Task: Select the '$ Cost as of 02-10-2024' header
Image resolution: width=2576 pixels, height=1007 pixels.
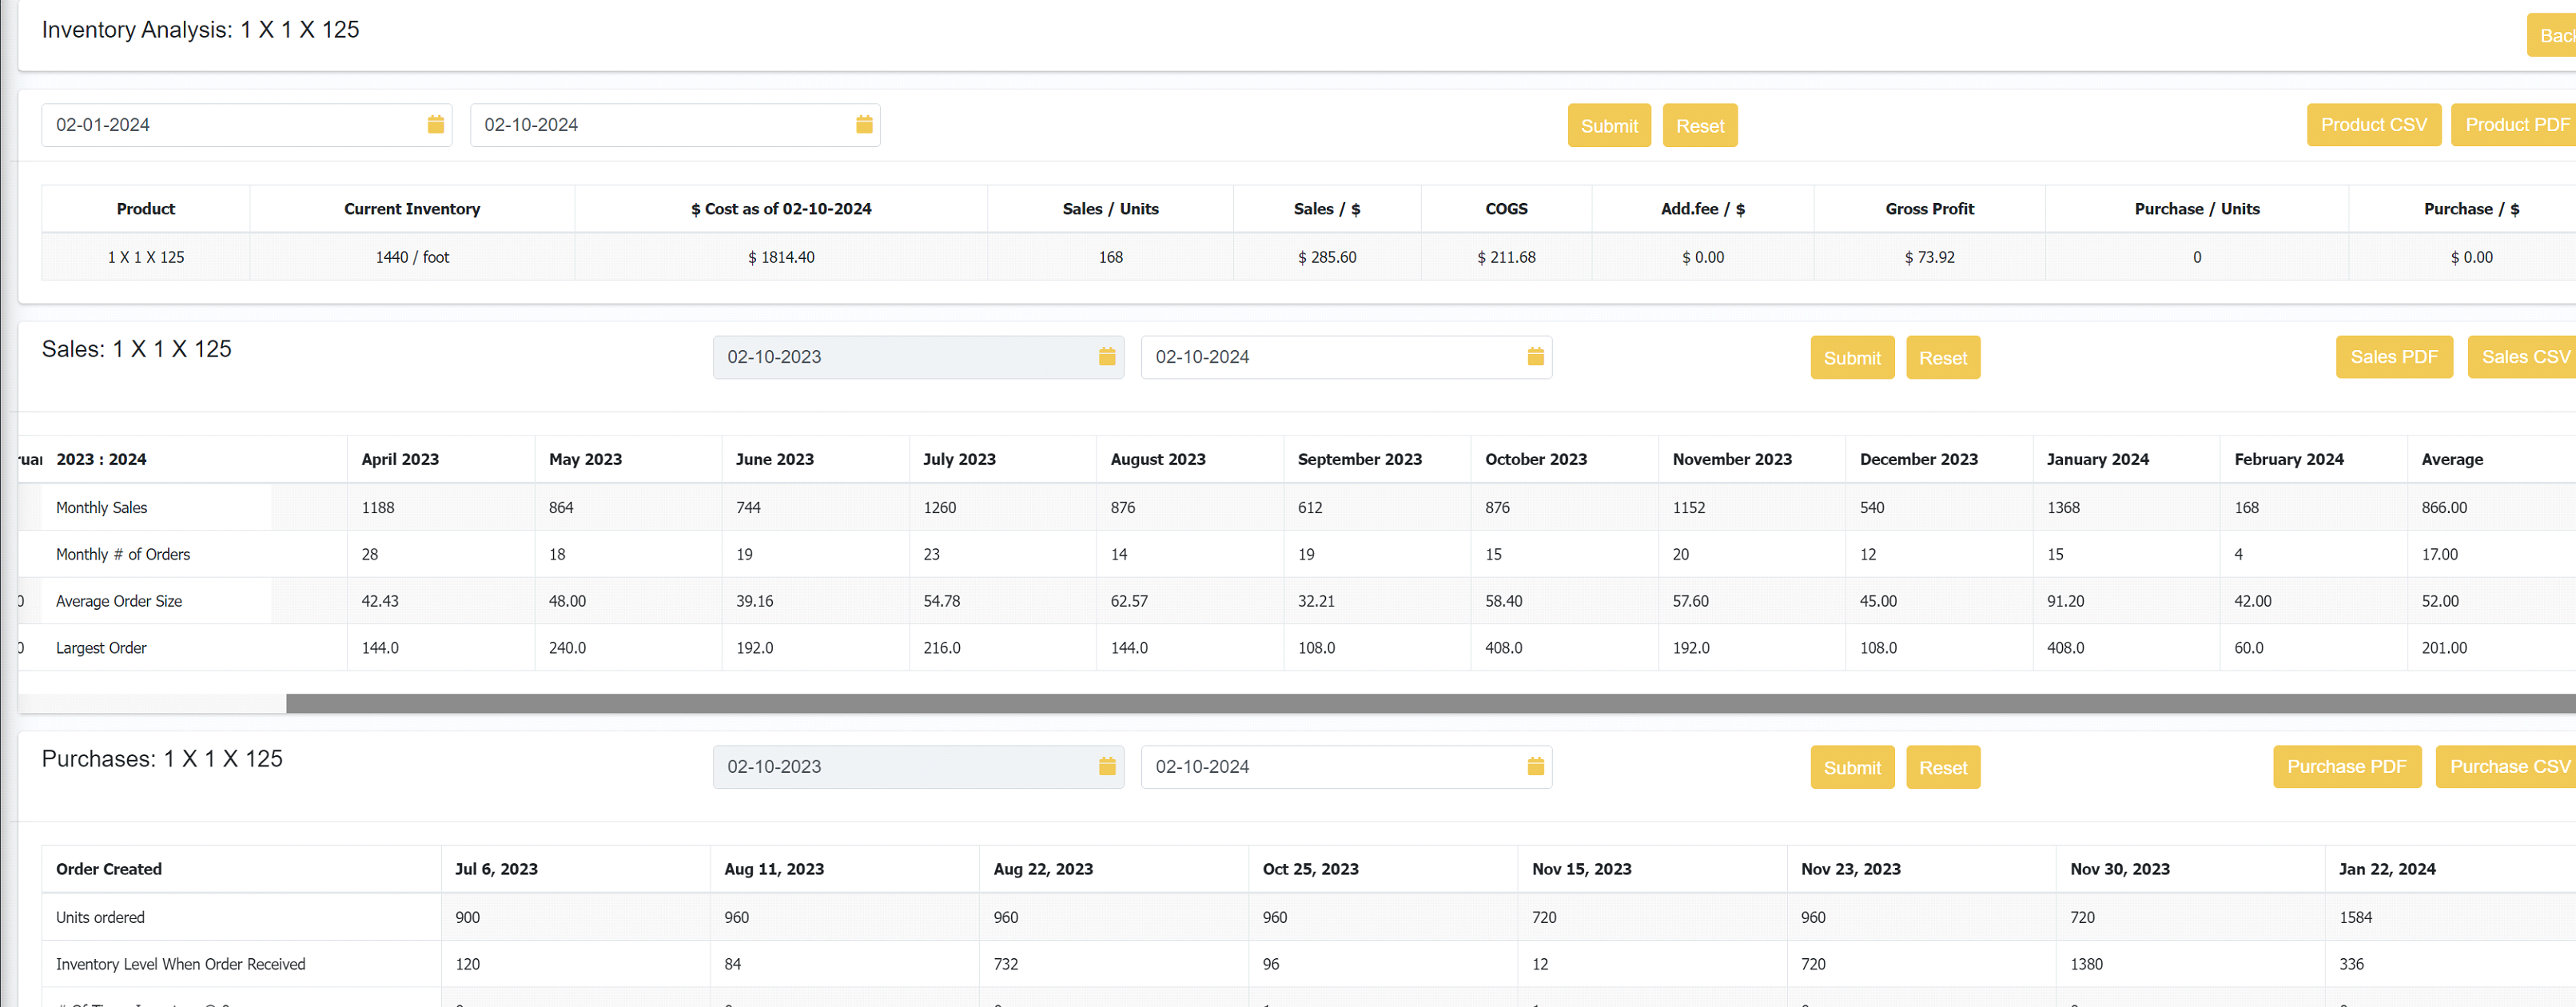Action: point(781,209)
